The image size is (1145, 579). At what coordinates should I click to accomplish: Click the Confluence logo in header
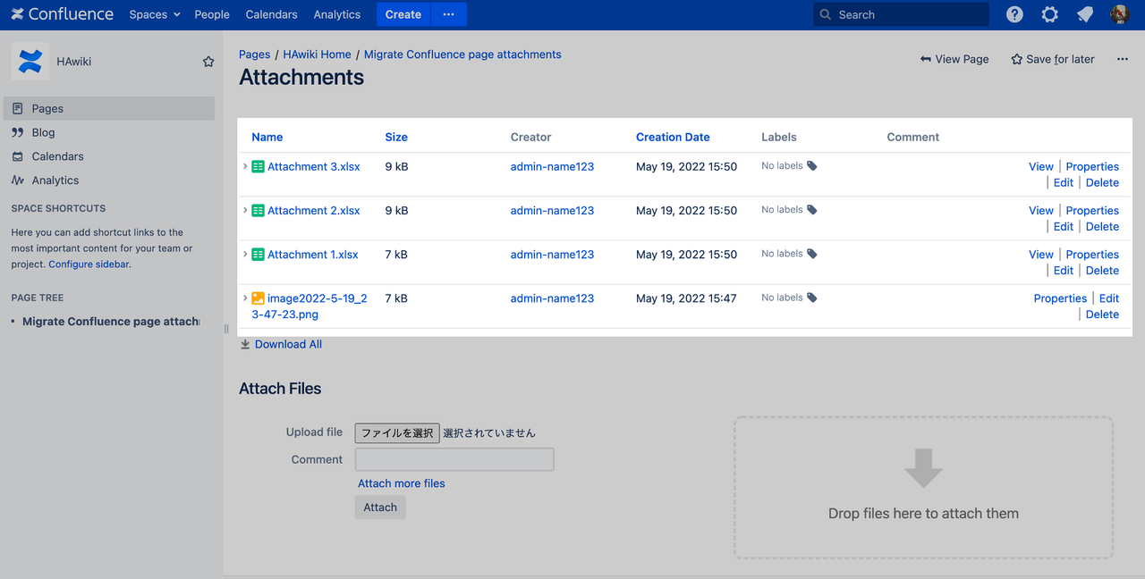point(63,14)
